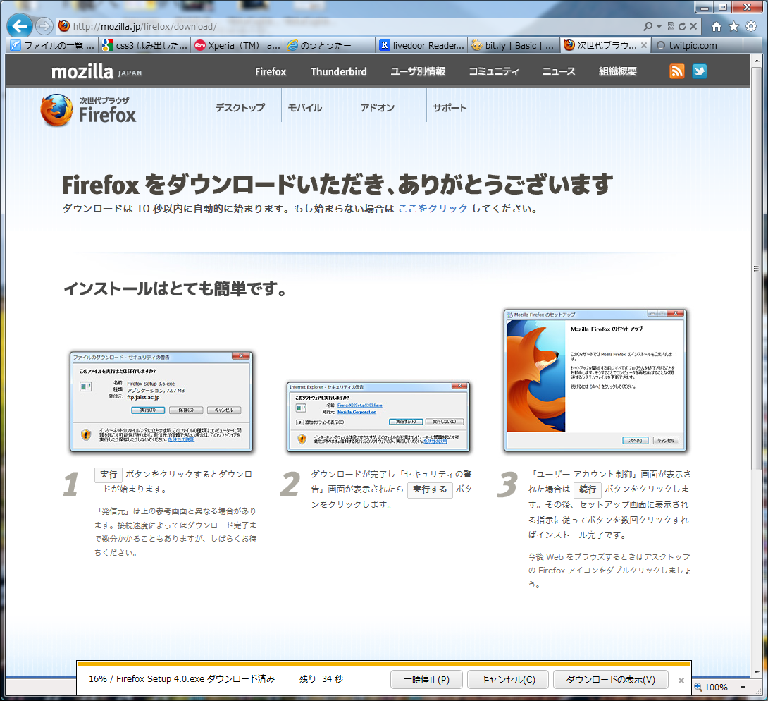Open Favorites with the star icon
This screenshot has height=701, width=768.
tap(733, 27)
